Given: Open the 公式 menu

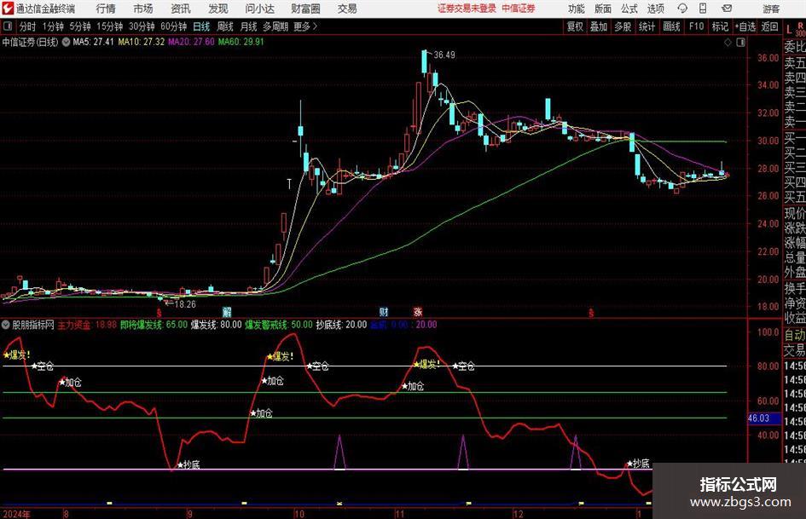Looking at the screenshot, I should click(629, 9).
